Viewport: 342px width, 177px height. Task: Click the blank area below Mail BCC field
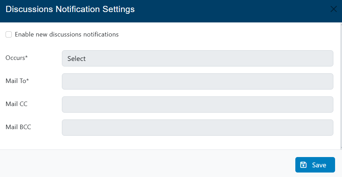(173, 143)
